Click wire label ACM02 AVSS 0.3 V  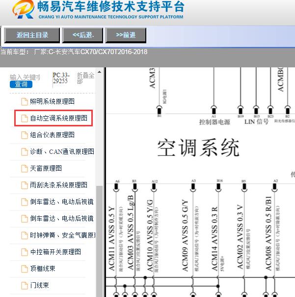[240, 237]
